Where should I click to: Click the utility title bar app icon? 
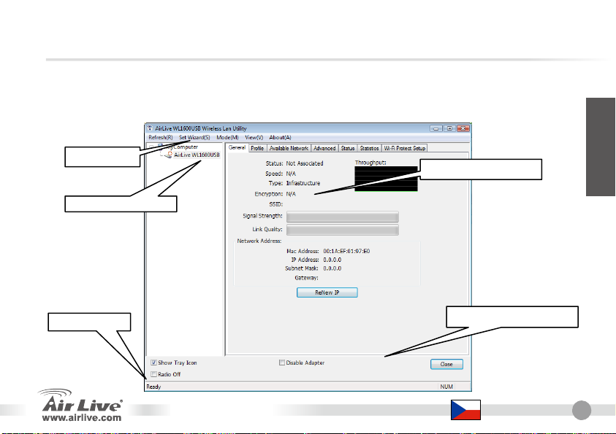(x=150, y=128)
